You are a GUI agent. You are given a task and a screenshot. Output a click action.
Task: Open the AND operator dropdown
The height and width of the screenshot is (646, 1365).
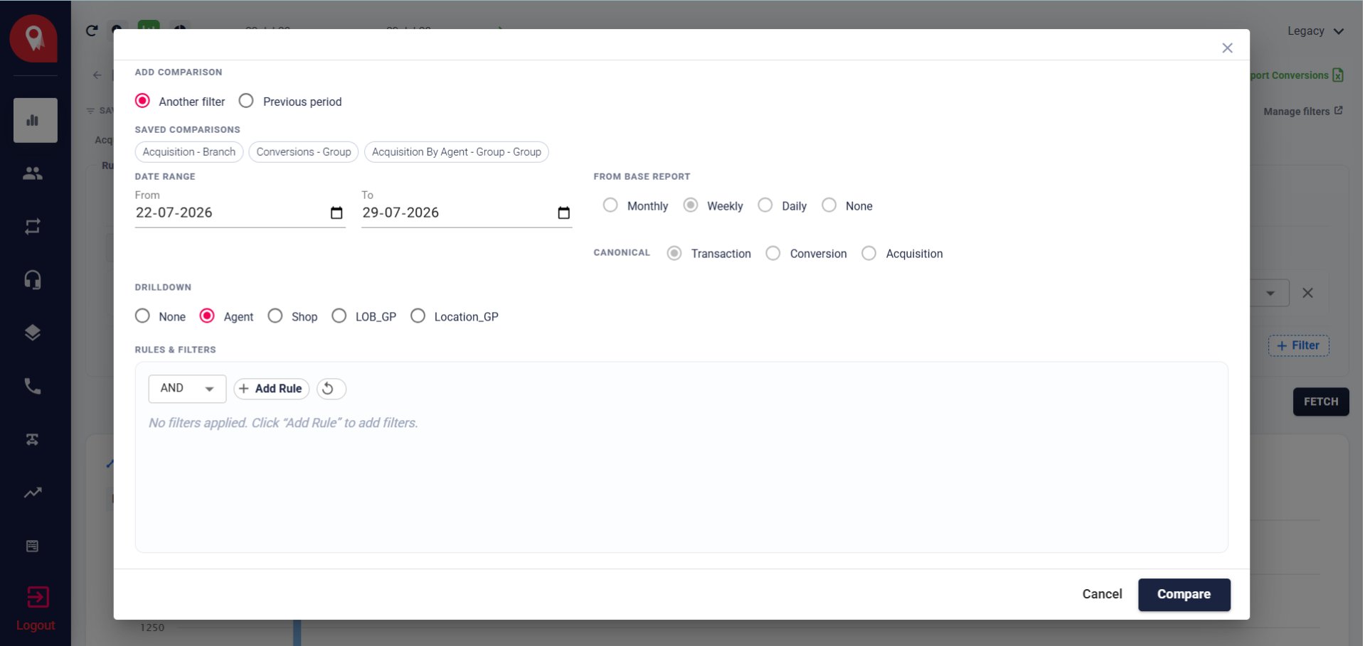click(187, 389)
